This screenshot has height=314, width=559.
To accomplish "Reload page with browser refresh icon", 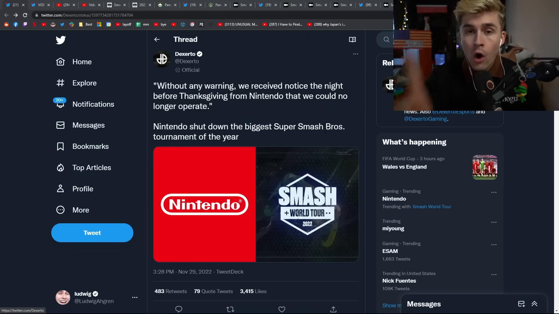I will (25, 15).
